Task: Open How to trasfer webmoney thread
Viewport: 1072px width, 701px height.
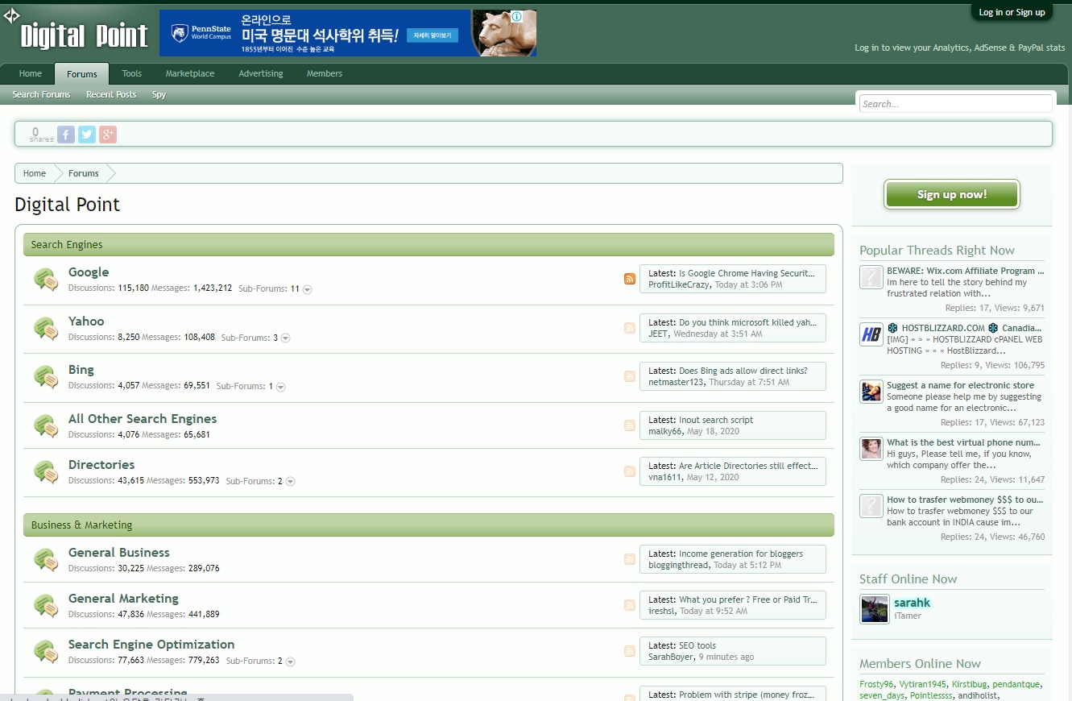Action: tap(966, 500)
